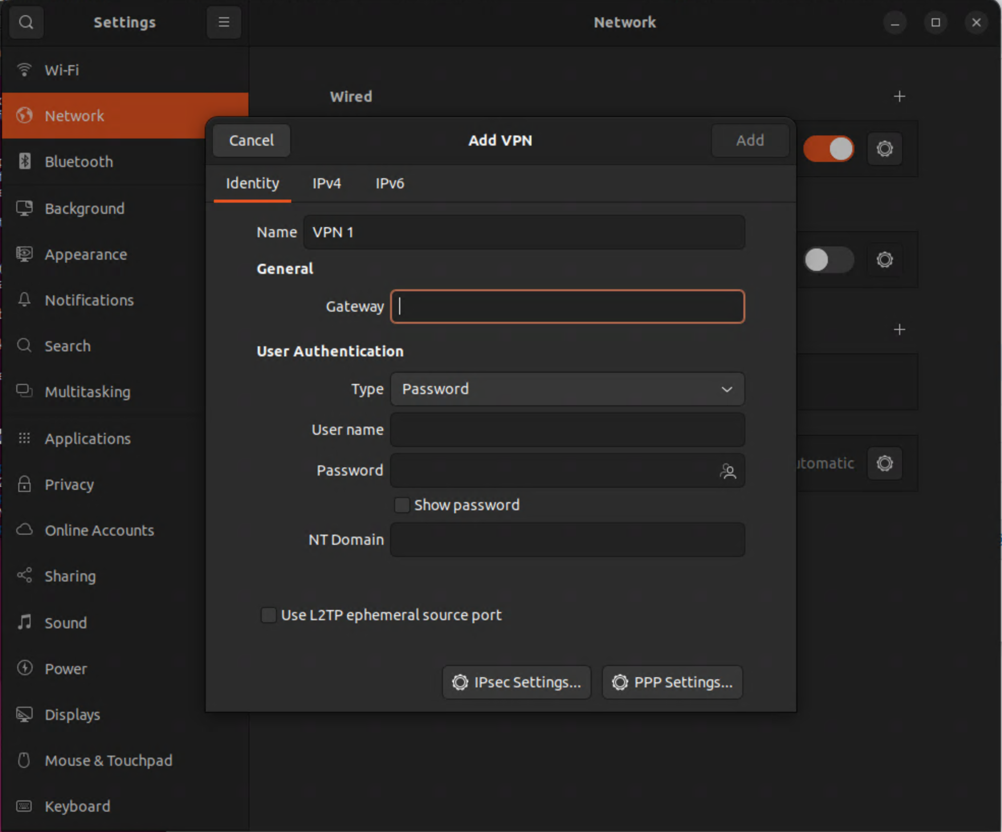This screenshot has height=832, width=1002.
Task: Click the plus icon beside Wired
Action: tap(899, 97)
